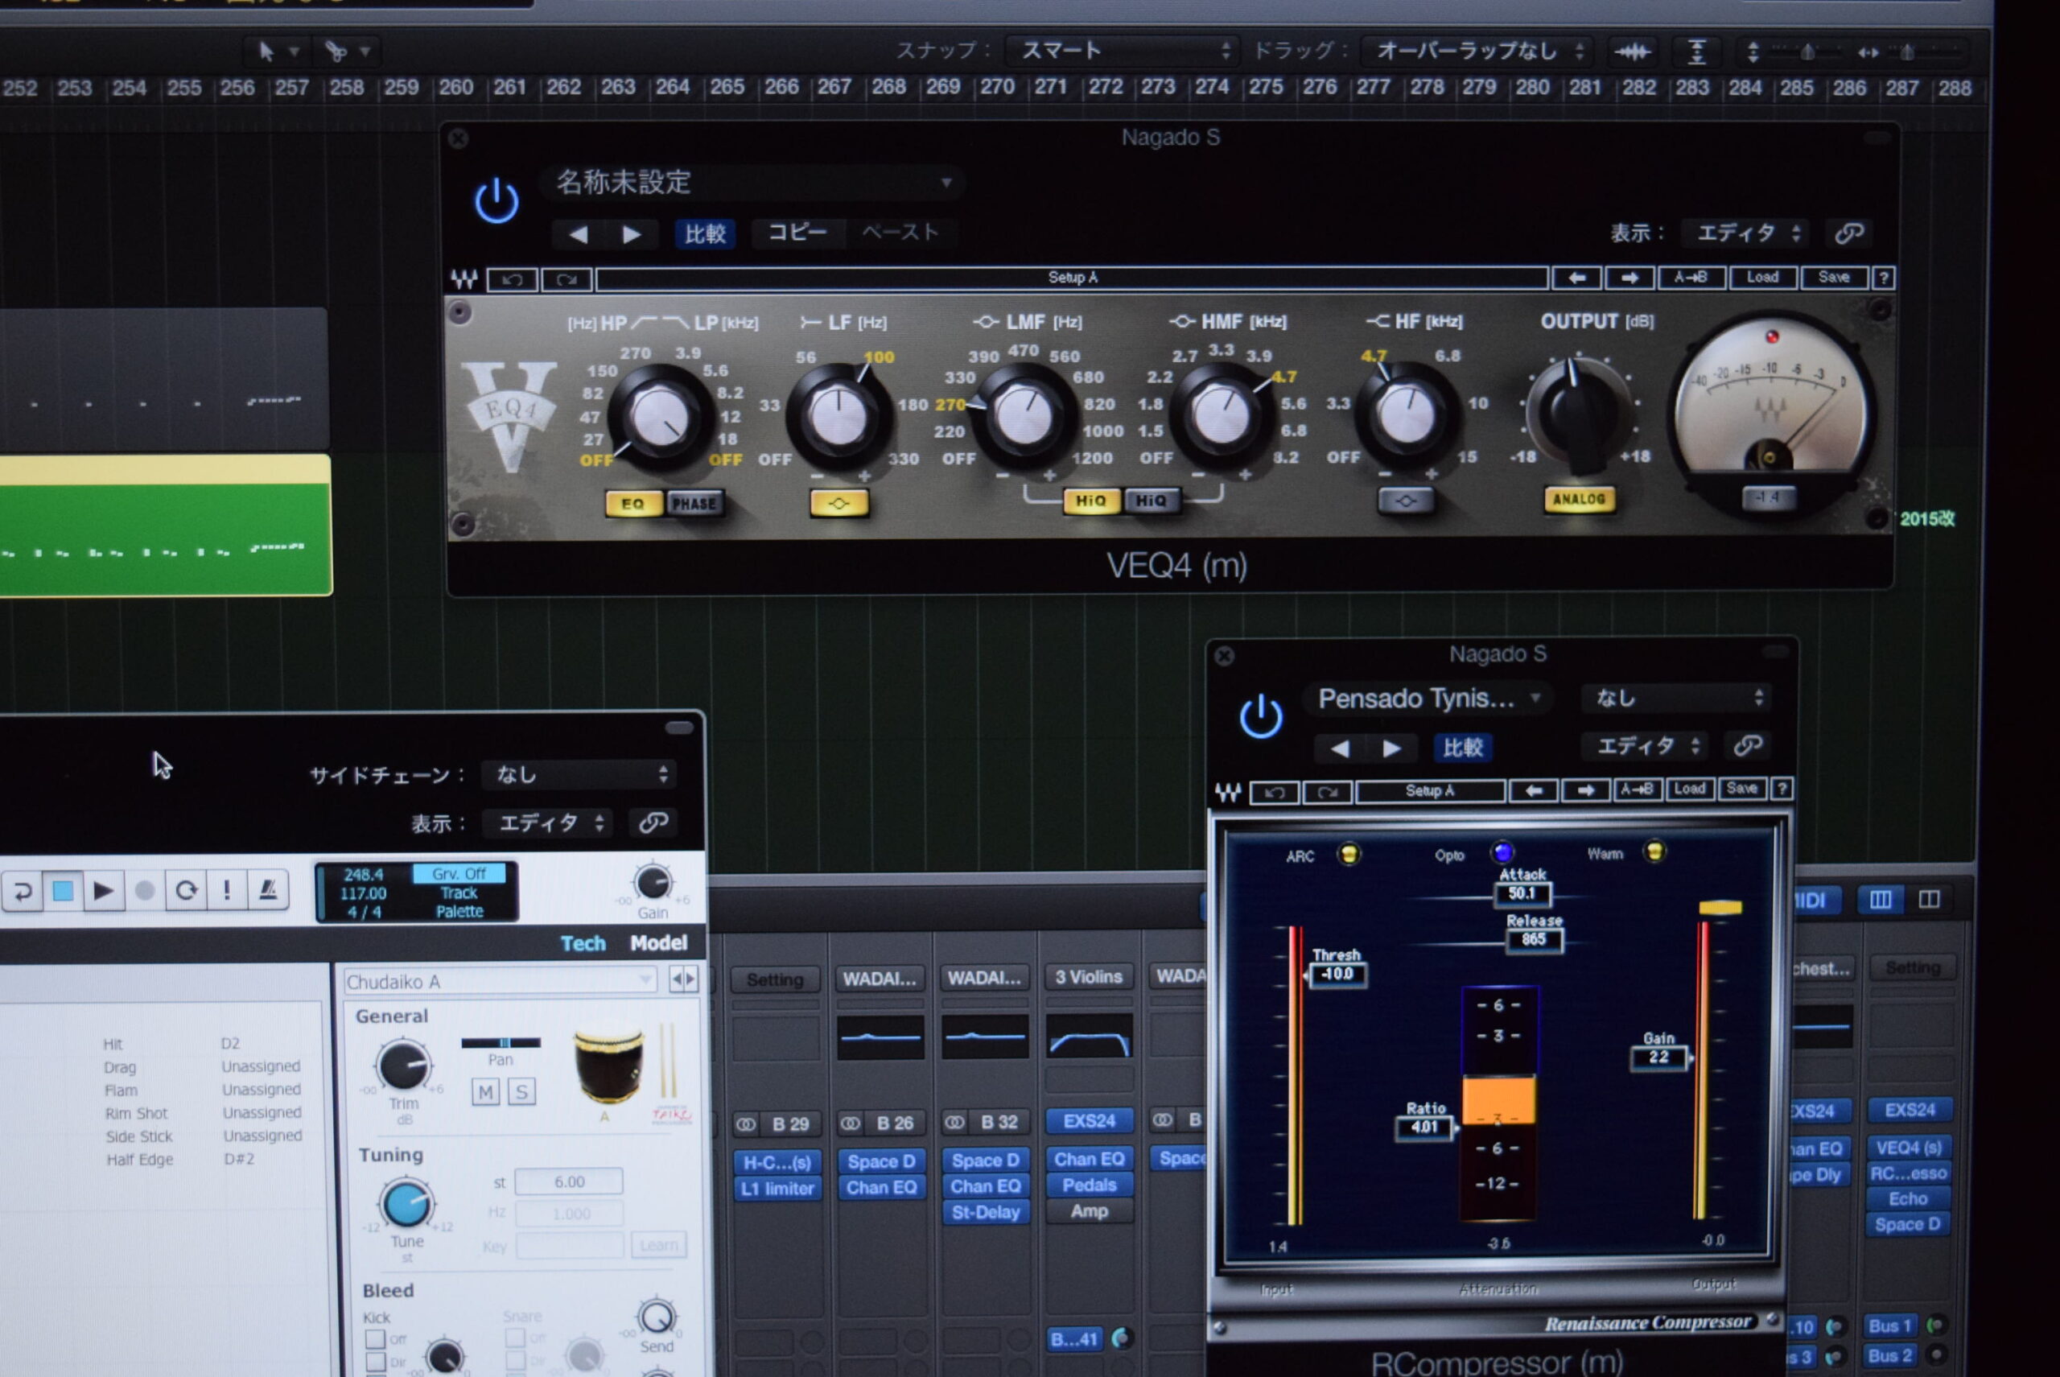Click OUTPUT gain knob on VEQ4
The height and width of the screenshot is (1377, 2060).
coord(1580,413)
